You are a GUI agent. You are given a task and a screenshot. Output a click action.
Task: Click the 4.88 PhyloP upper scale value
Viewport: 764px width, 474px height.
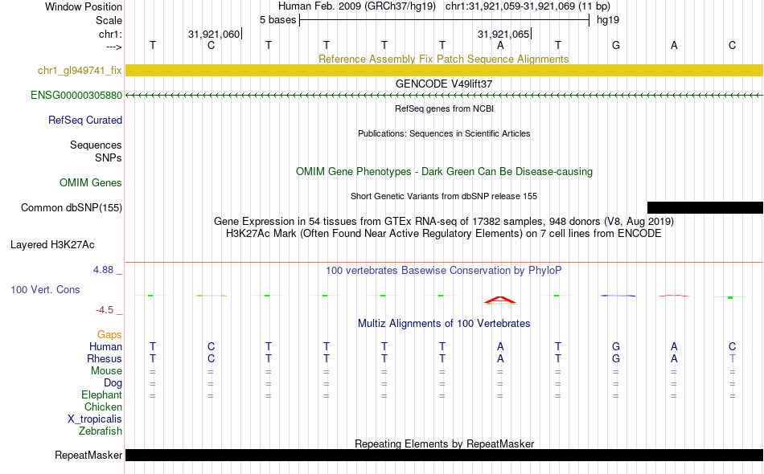103,270
